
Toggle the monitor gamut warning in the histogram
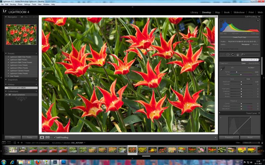(x=221, y=20)
